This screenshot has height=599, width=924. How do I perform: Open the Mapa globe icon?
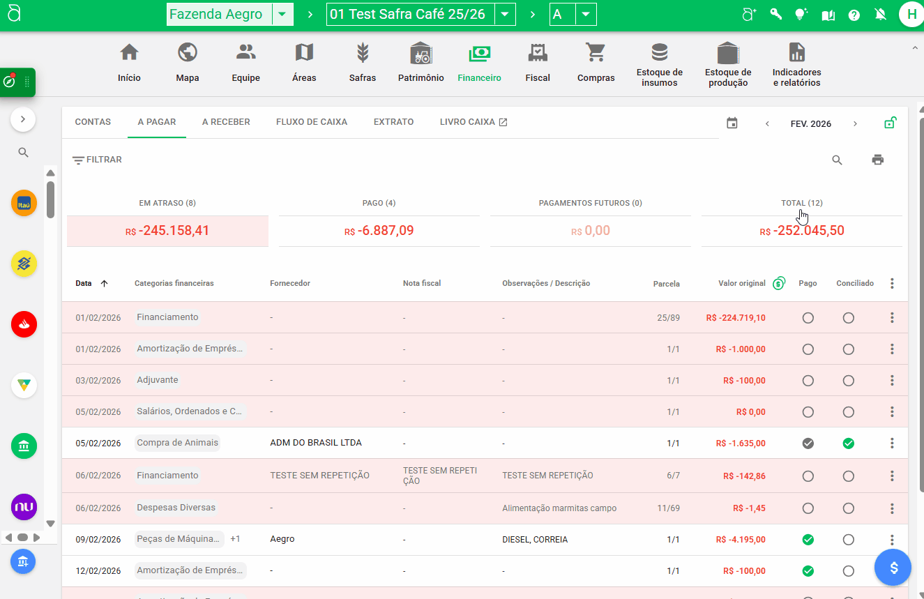(187, 53)
